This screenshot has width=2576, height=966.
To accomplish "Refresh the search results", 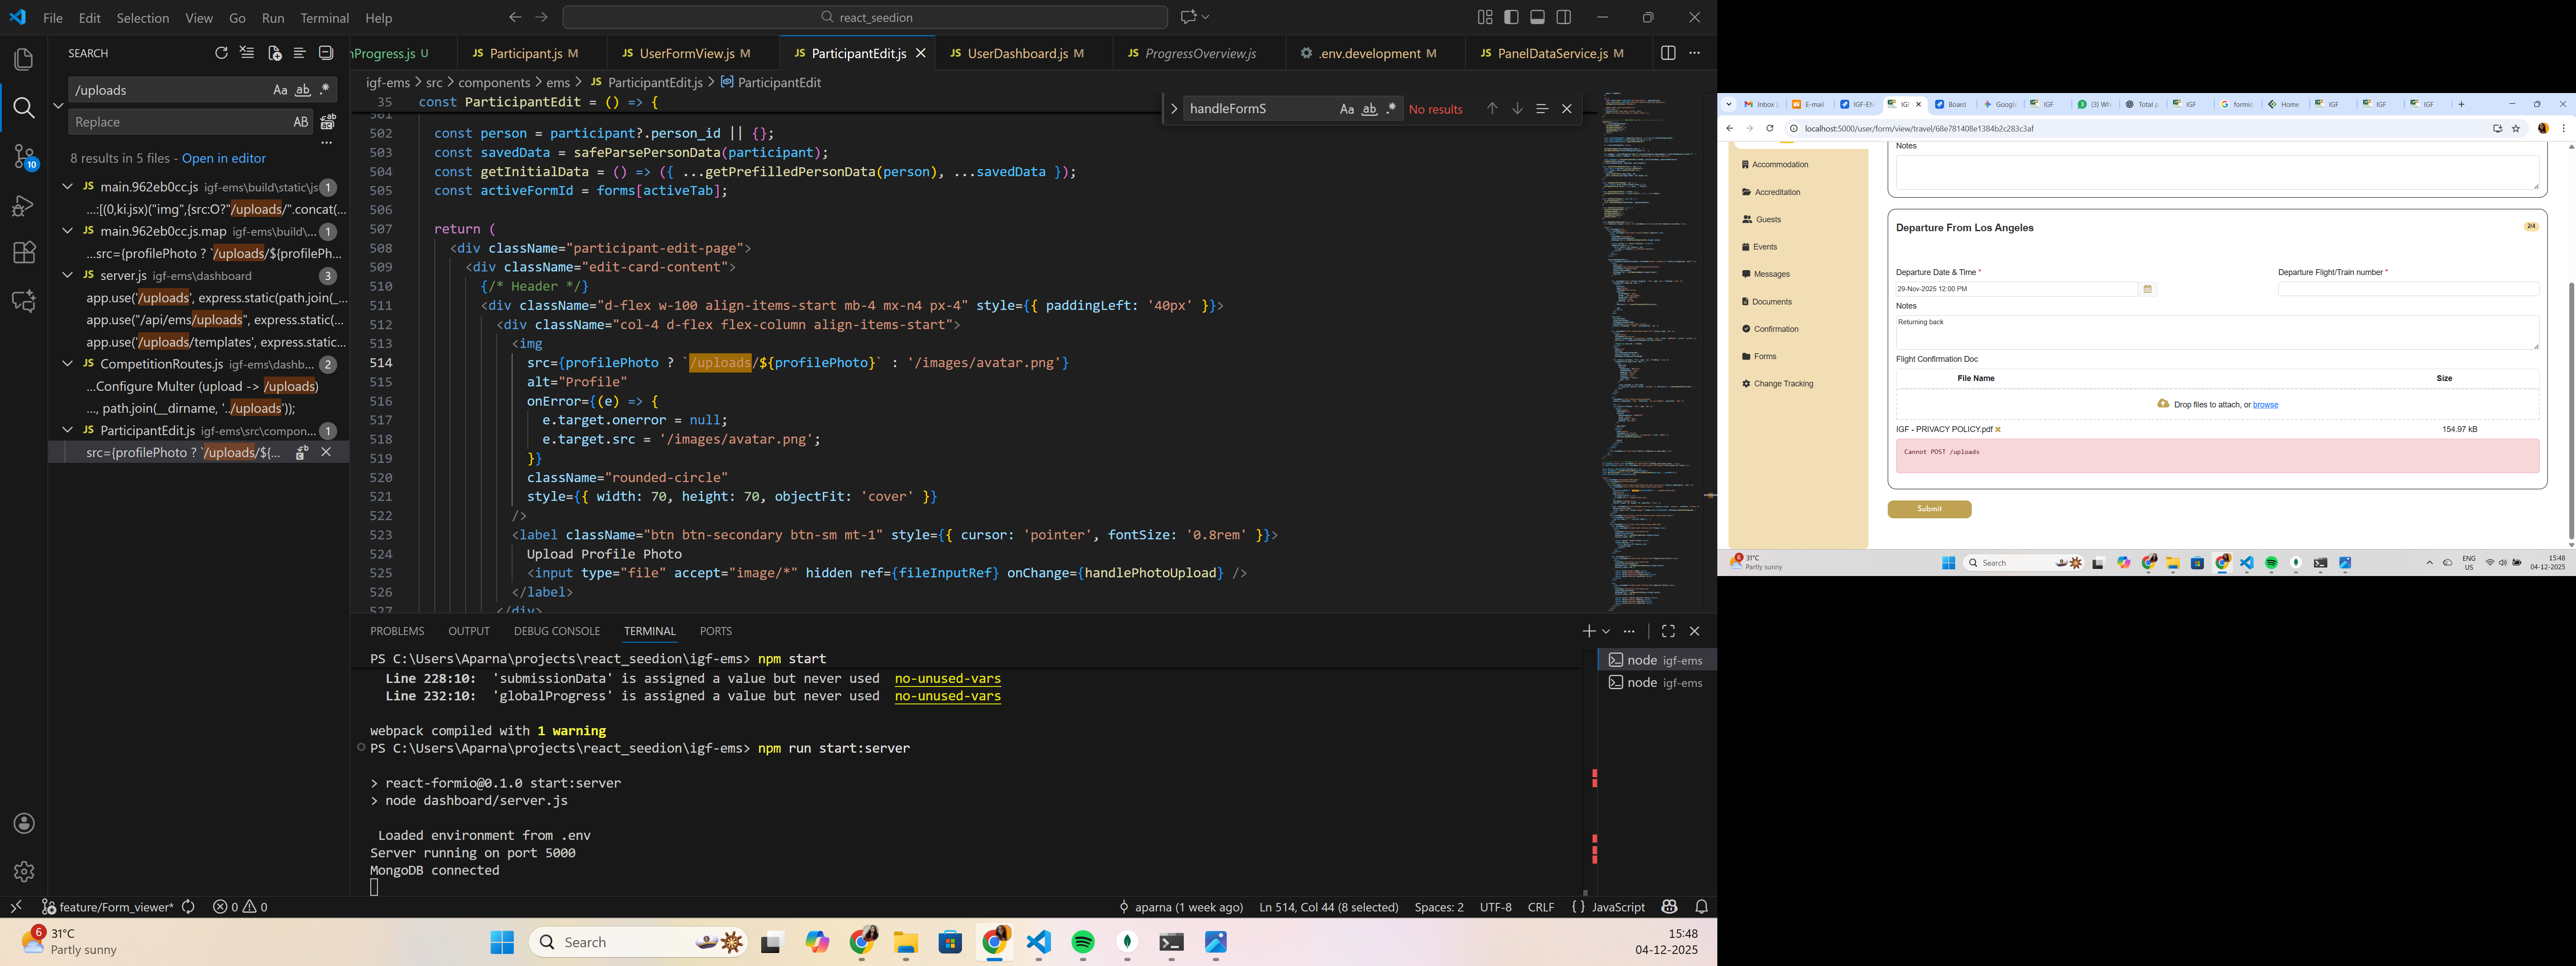I will click(221, 53).
